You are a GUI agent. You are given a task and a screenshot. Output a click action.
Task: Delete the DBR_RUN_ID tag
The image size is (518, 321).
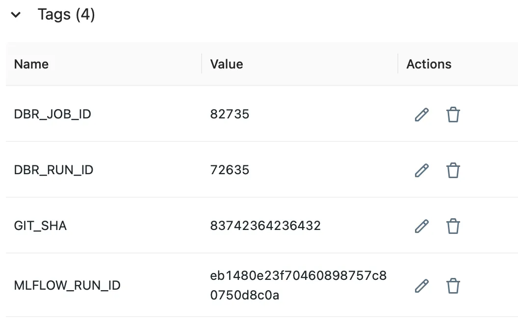[x=453, y=170]
